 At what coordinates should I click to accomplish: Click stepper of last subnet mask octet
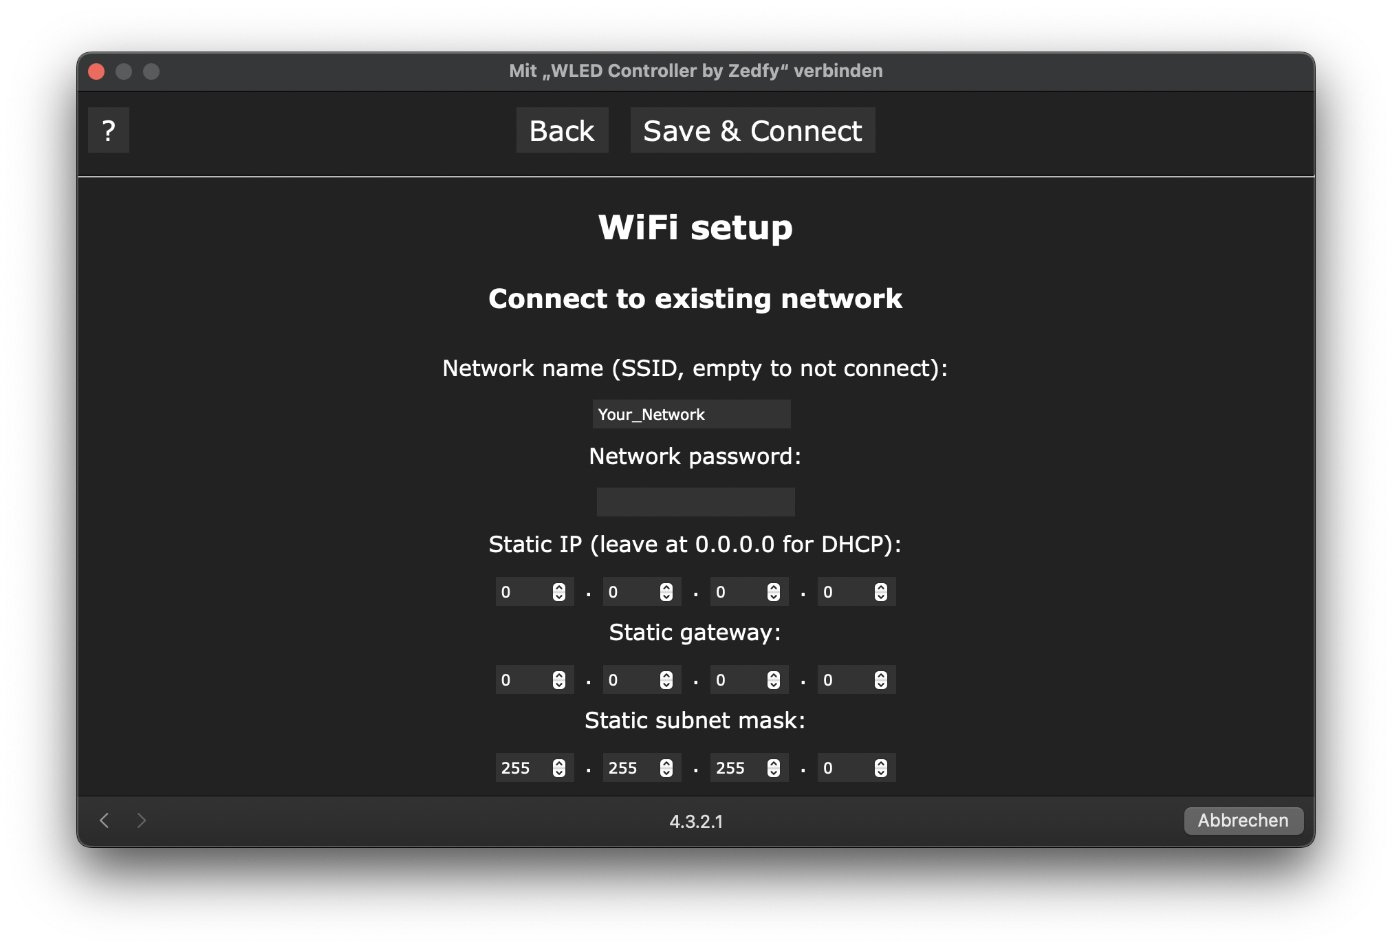pos(880,768)
